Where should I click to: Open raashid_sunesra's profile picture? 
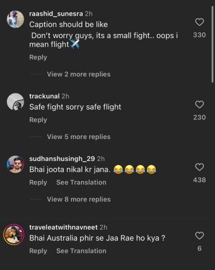click(x=16, y=19)
